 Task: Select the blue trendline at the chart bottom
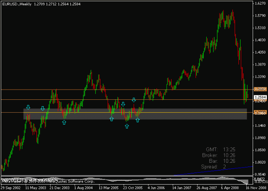click(x=213, y=171)
